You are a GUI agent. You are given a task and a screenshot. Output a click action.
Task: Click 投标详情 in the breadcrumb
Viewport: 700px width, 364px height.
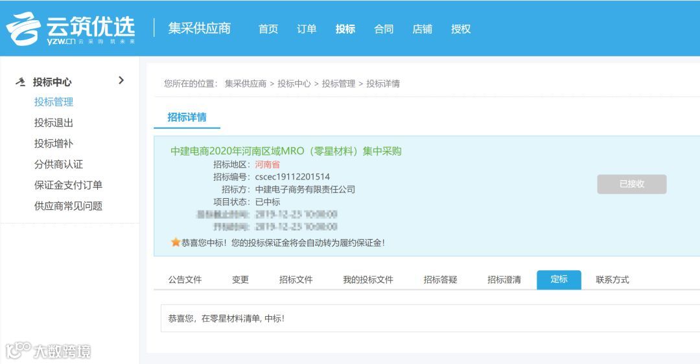[x=383, y=84]
